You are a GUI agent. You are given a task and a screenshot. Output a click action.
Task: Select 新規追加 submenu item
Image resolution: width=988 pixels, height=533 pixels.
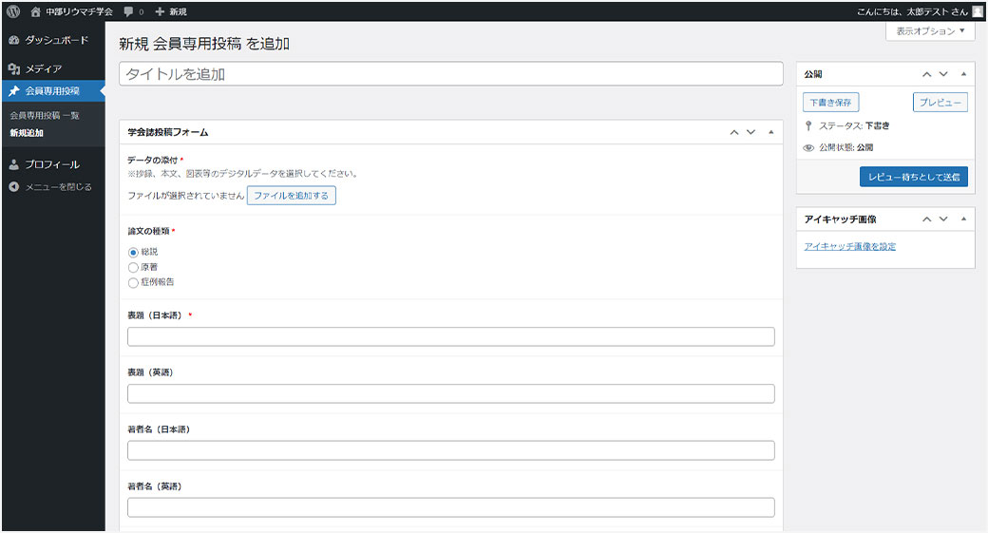click(x=27, y=133)
